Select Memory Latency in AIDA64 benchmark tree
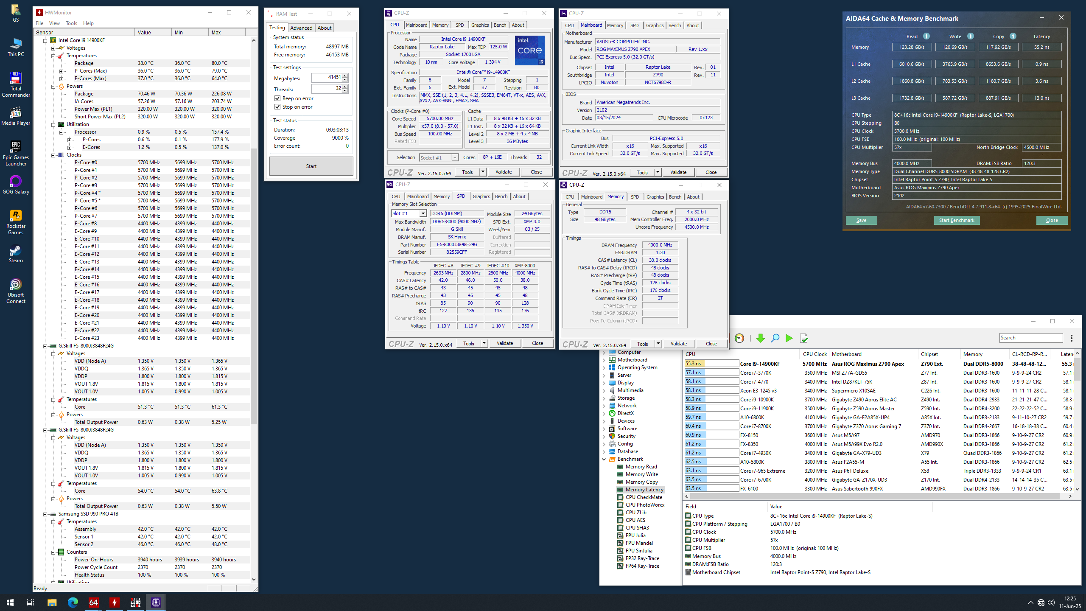The width and height of the screenshot is (1086, 611). [644, 490]
